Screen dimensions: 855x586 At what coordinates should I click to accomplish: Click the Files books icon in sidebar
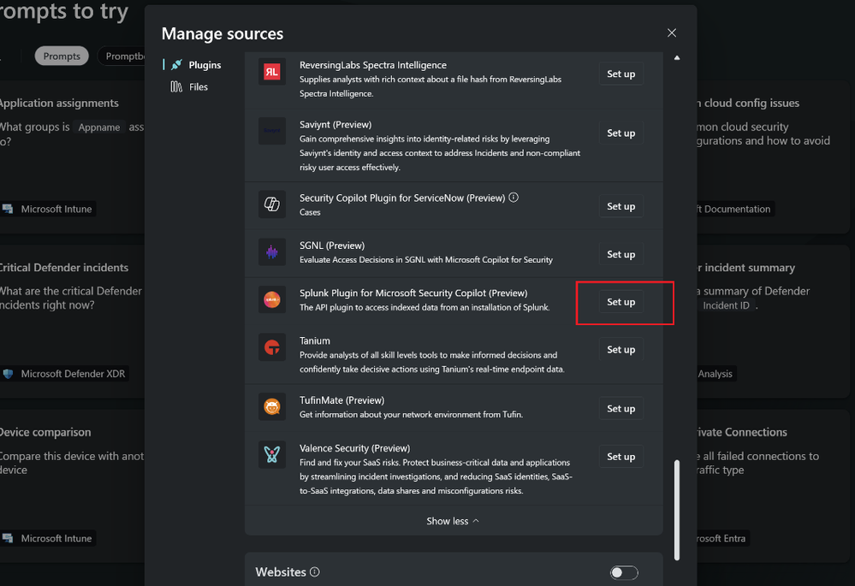pos(176,86)
